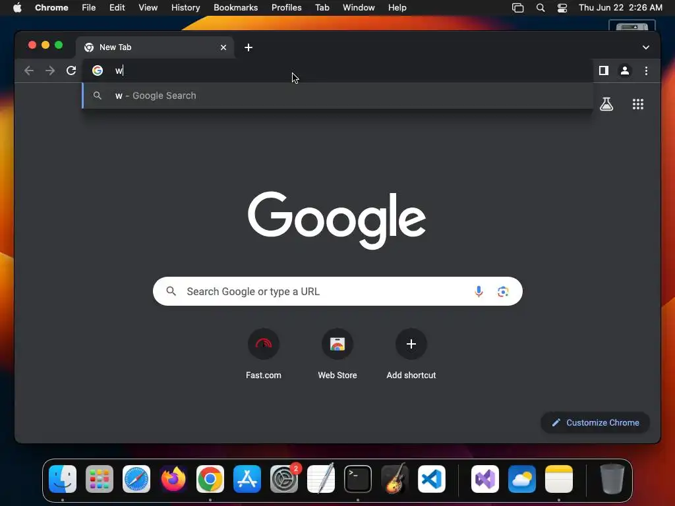Open Trash from the Dock

pos(612,479)
